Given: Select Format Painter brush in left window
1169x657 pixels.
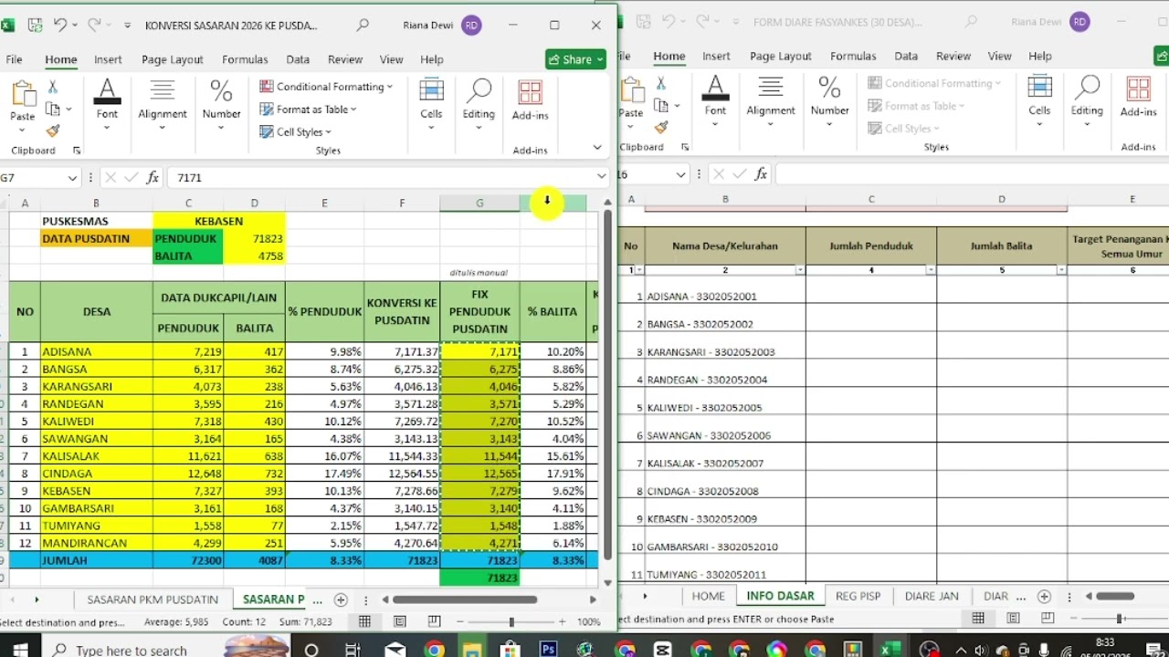Looking at the screenshot, I should pos(53,131).
